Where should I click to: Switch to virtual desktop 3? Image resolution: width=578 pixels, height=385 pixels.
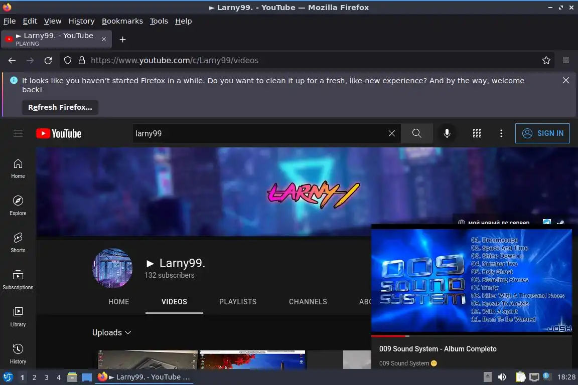click(47, 377)
